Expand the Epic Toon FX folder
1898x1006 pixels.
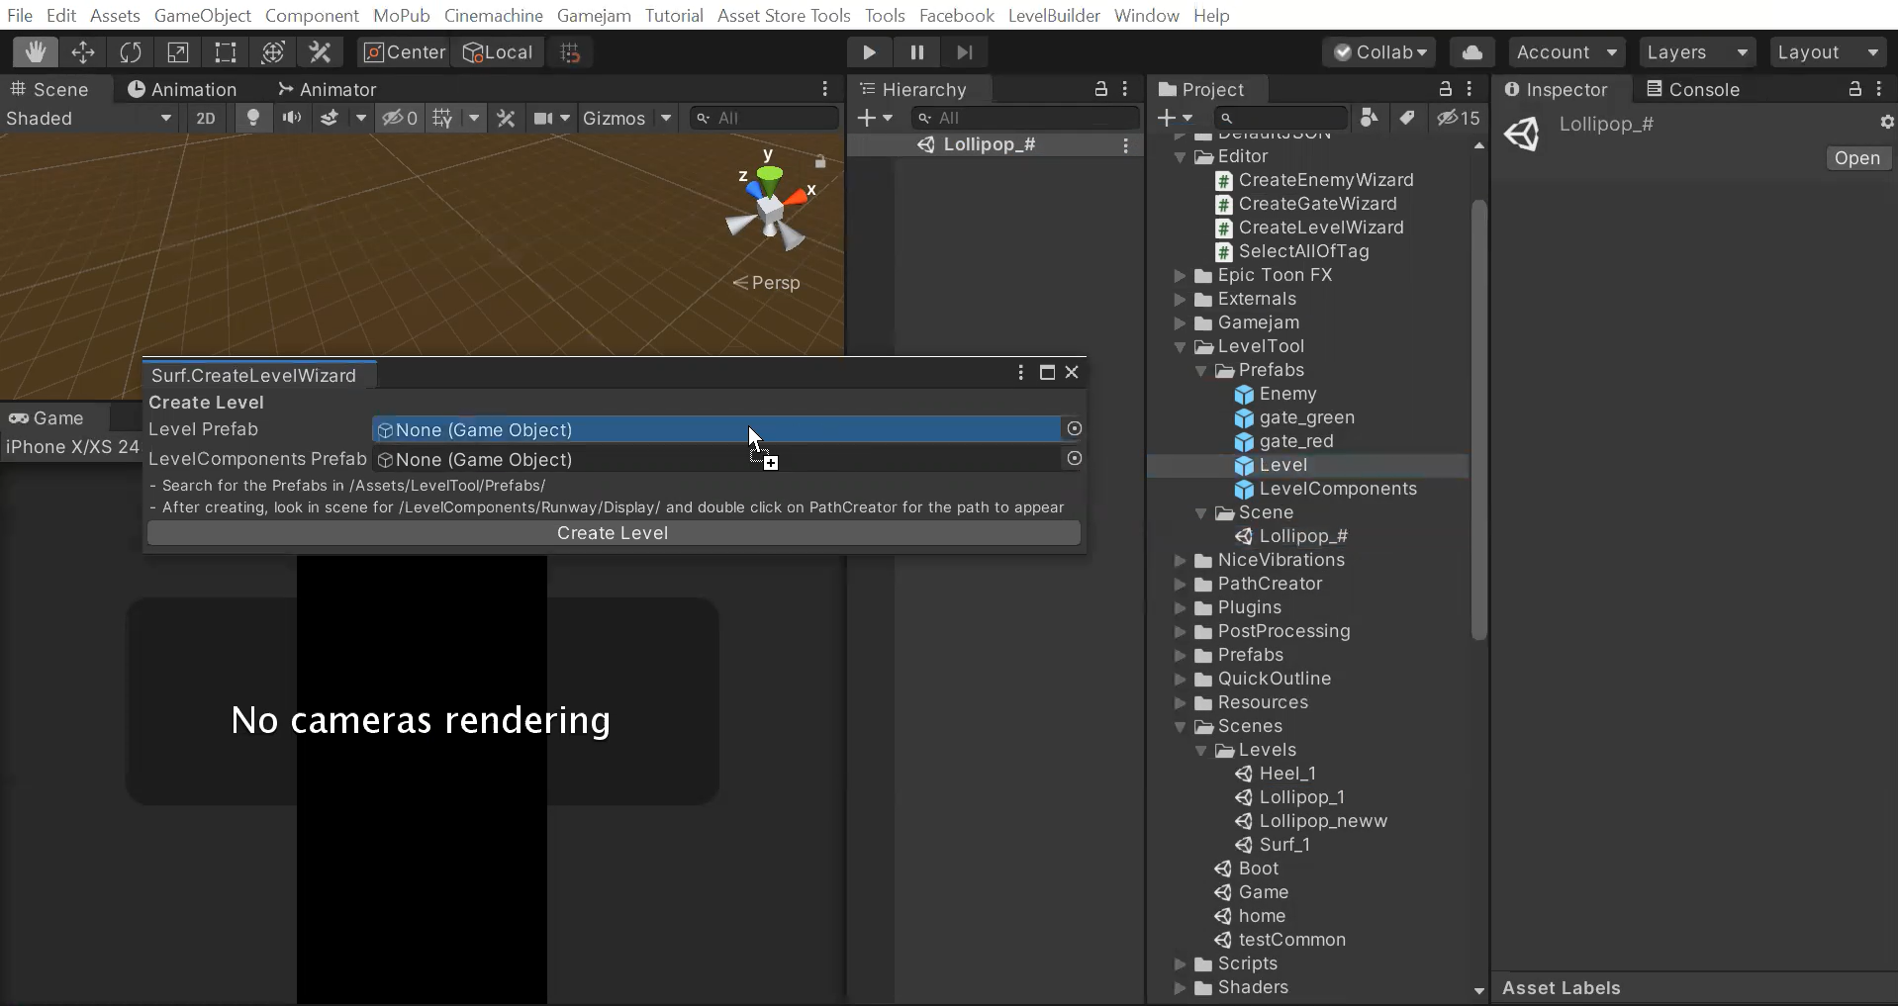pyautogui.click(x=1180, y=275)
